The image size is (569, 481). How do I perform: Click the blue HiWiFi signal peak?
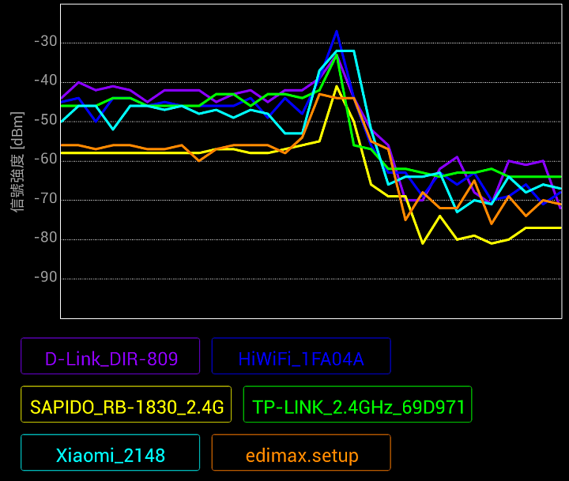(337, 32)
